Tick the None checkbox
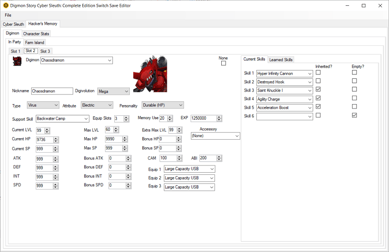389x252 pixels. click(x=224, y=63)
